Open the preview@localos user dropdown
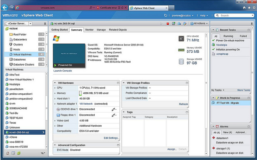Image resolution: width=257 pixels, height=160 pixels. 183,15
